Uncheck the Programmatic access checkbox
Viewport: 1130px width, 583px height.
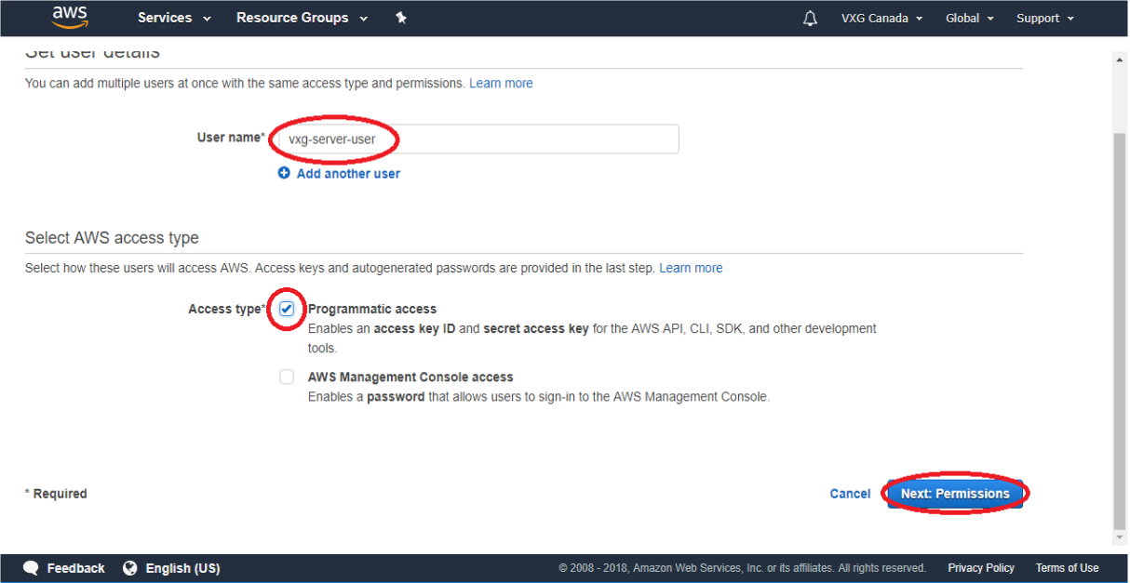(287, 309)
